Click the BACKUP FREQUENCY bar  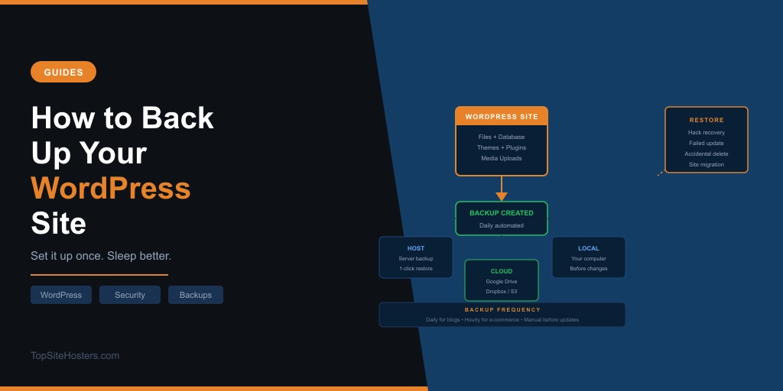coord(502,314)
